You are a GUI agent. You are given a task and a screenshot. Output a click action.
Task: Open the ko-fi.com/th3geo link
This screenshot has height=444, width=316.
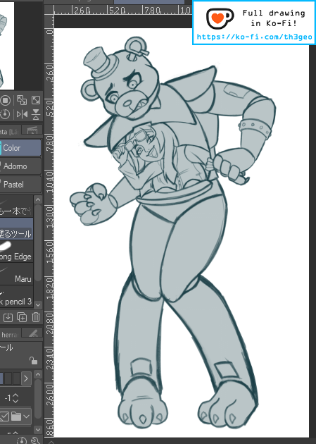coord(254,37)
